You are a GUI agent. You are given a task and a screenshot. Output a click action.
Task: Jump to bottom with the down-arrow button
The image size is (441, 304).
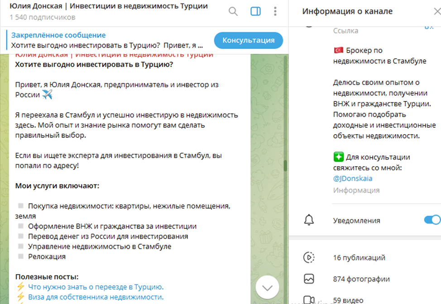267,287
